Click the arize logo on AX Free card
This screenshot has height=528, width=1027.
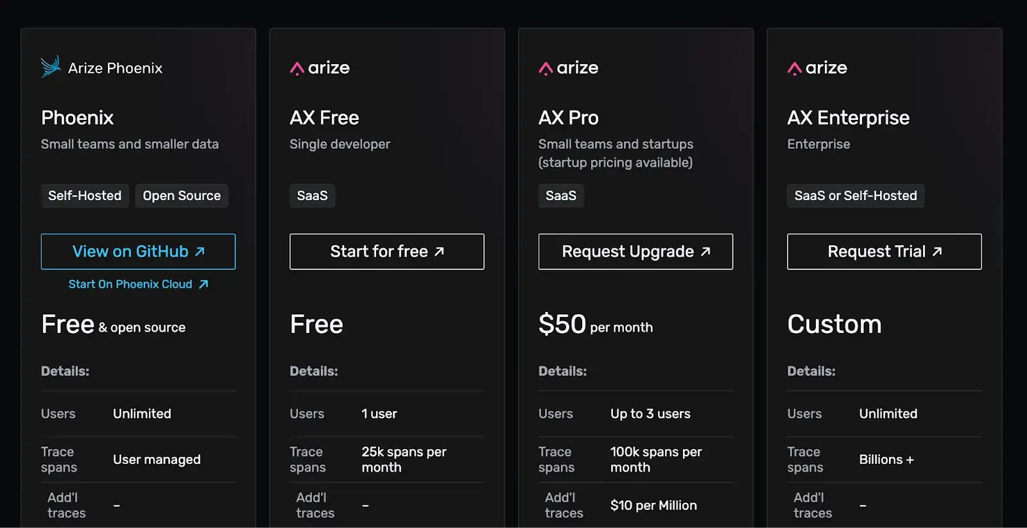(x=320, y=68)
